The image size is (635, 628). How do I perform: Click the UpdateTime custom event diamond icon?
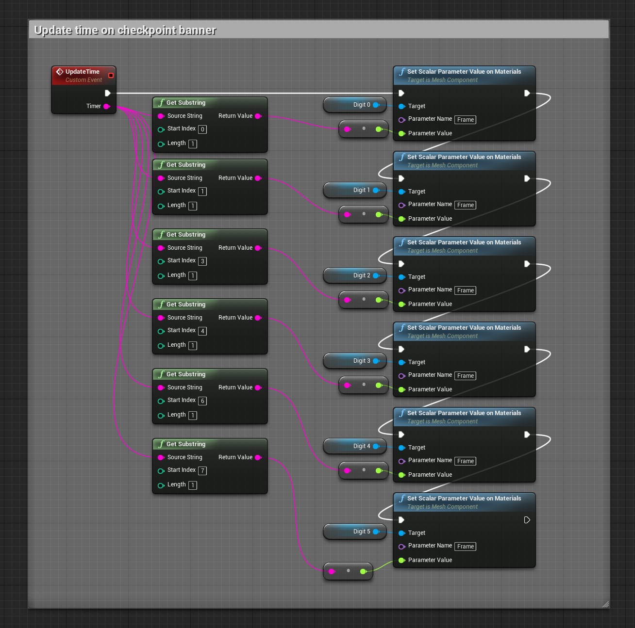tap(60, 72)
